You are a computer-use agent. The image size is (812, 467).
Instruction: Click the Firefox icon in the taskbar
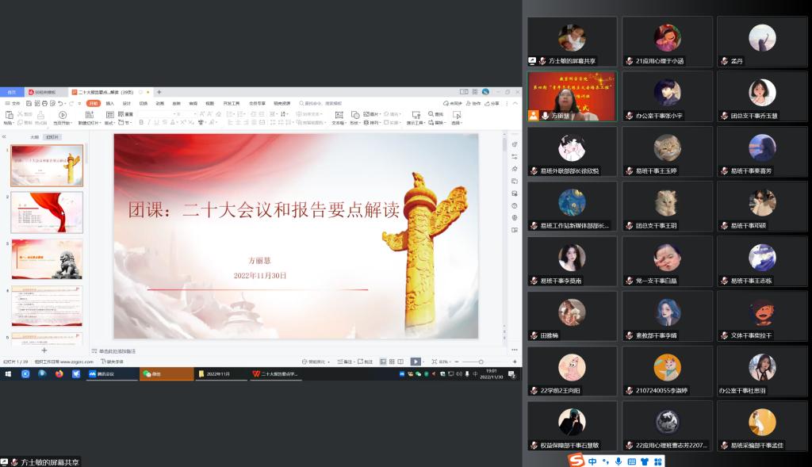tap(59, 373)
